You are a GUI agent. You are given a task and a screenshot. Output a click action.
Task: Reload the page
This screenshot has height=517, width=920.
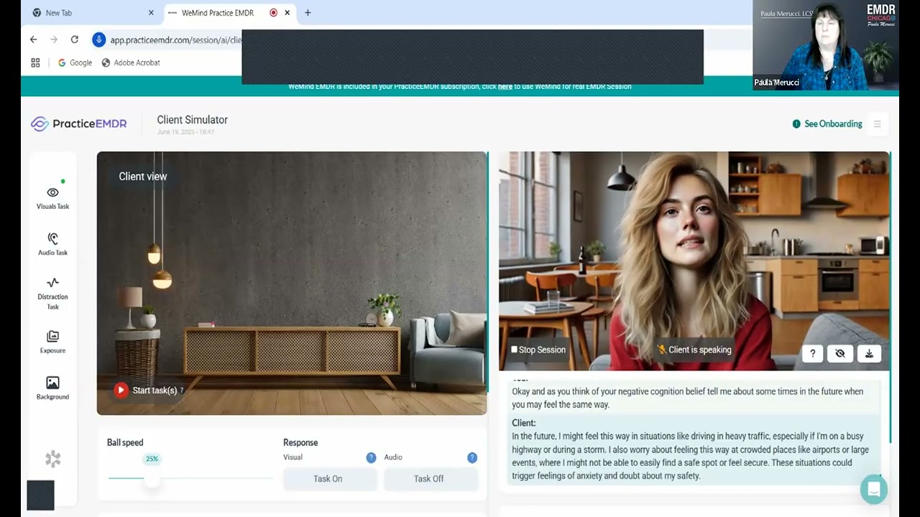pos(74,39)
